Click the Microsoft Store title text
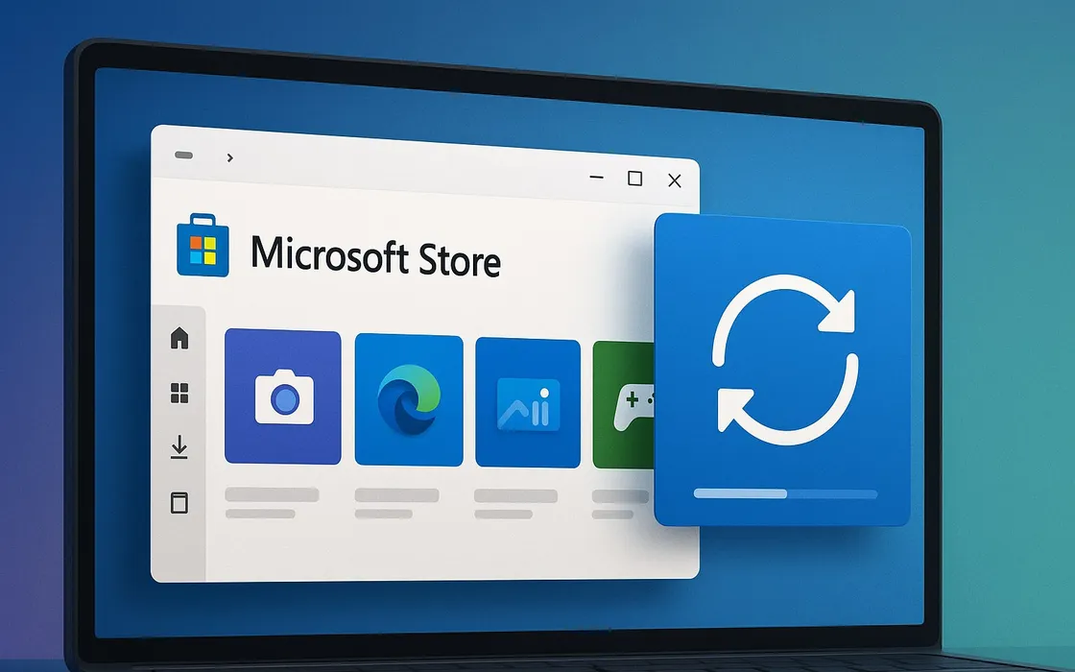The image size is (1075, 672). point(375,256)
